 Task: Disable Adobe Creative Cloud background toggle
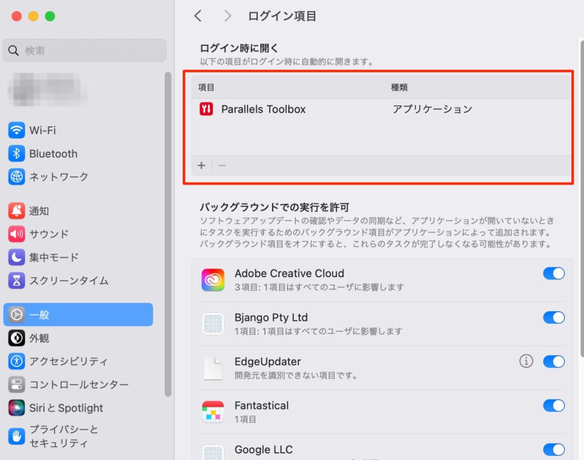tap(554, 274)
